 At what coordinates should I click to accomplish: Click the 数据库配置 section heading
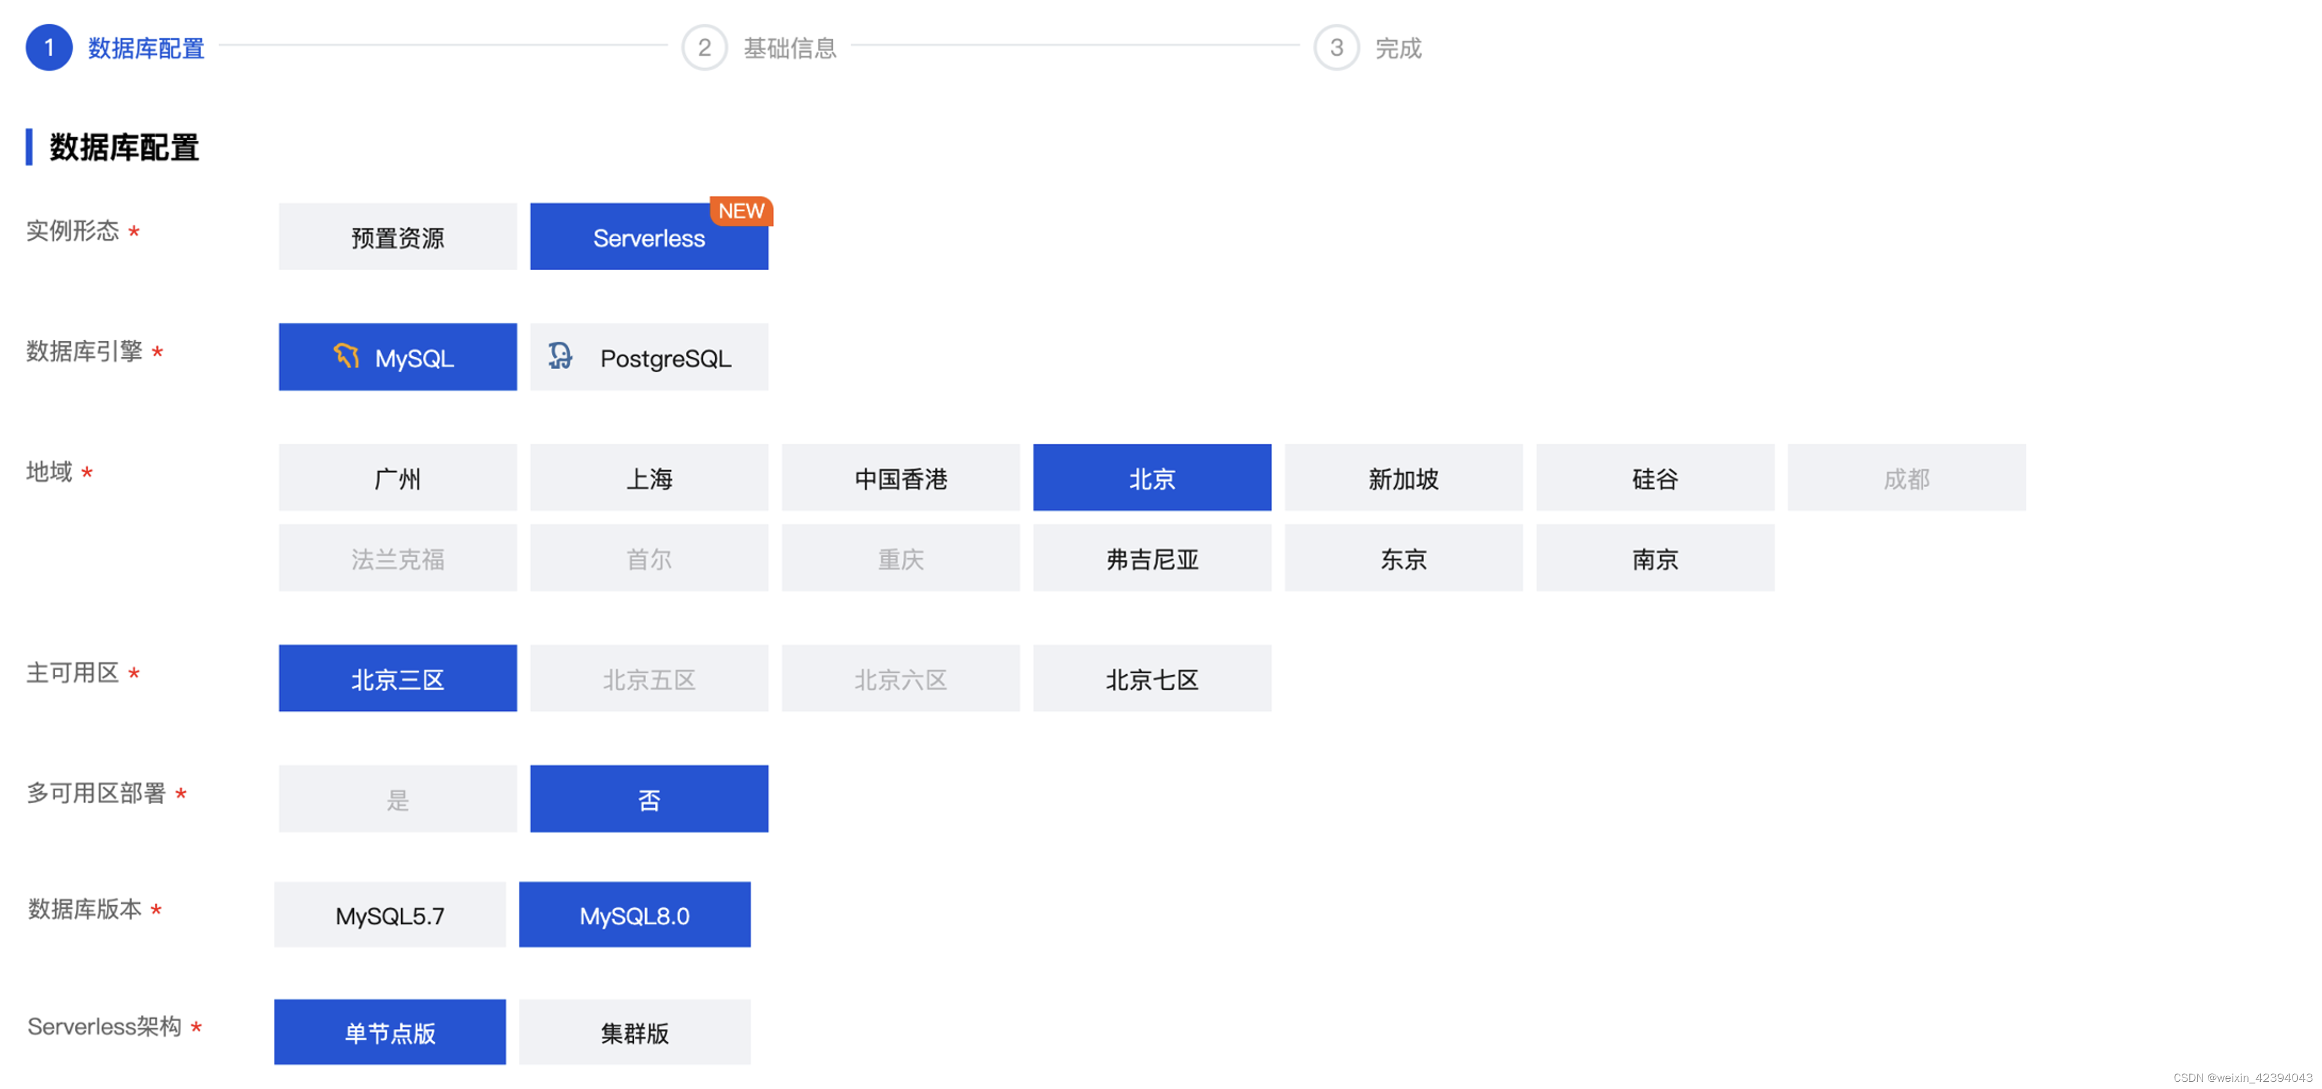tap(124, 148)
